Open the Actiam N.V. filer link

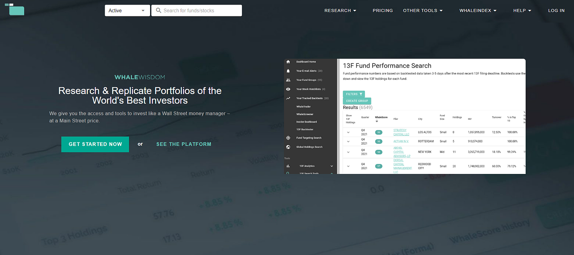pos(401,141)
